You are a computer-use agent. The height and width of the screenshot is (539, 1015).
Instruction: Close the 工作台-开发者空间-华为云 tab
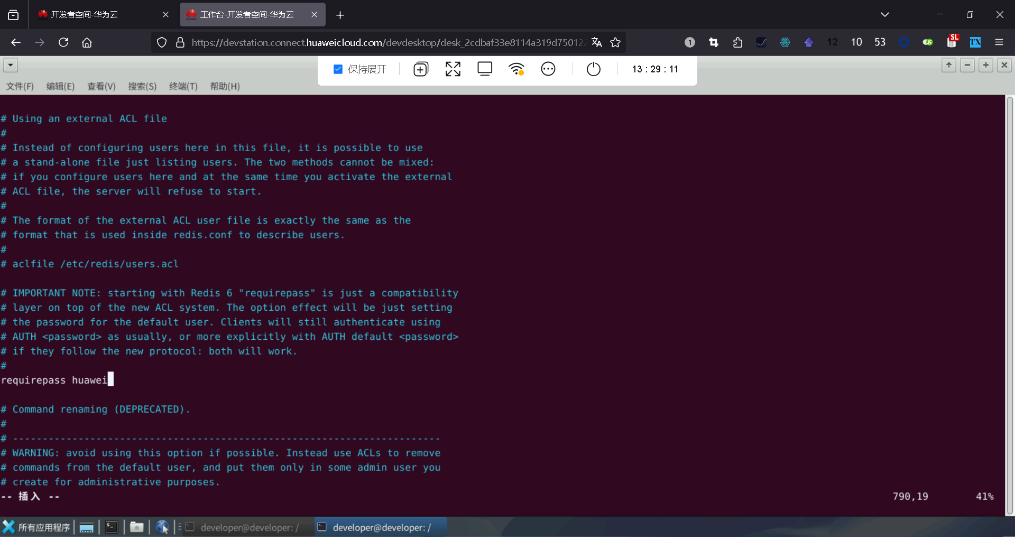click(315, 15)
